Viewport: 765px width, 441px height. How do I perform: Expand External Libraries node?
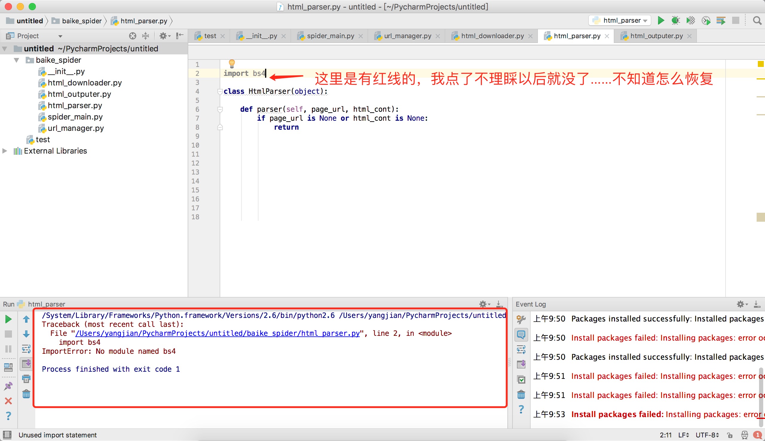pyautogui.click(x=4, y=151)
